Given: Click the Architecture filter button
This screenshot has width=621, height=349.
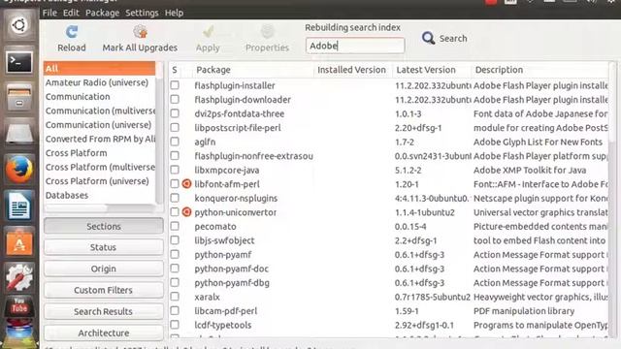Looking at the screenshot, I should (104, 333).
